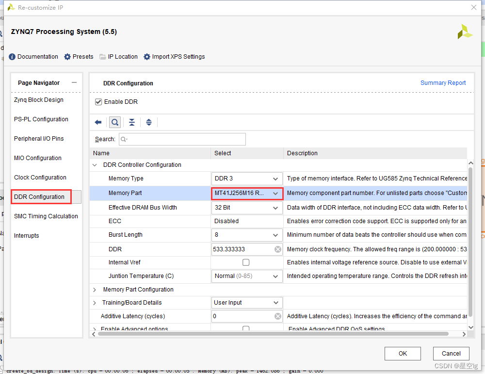Image resolution: width=485 pixels, height=374 pixels.
Task: Toggle the search magnifier toolbar icon
Action: click(115, 123)
